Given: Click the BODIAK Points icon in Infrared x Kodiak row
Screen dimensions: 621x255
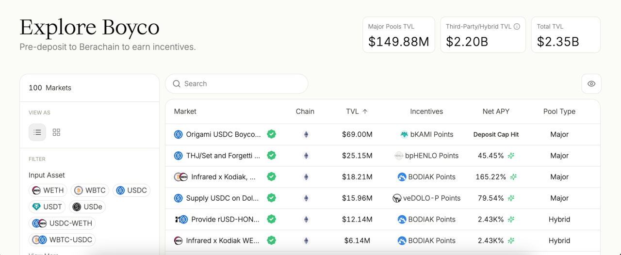Looking at the screenshot, I should coord(402,177).
